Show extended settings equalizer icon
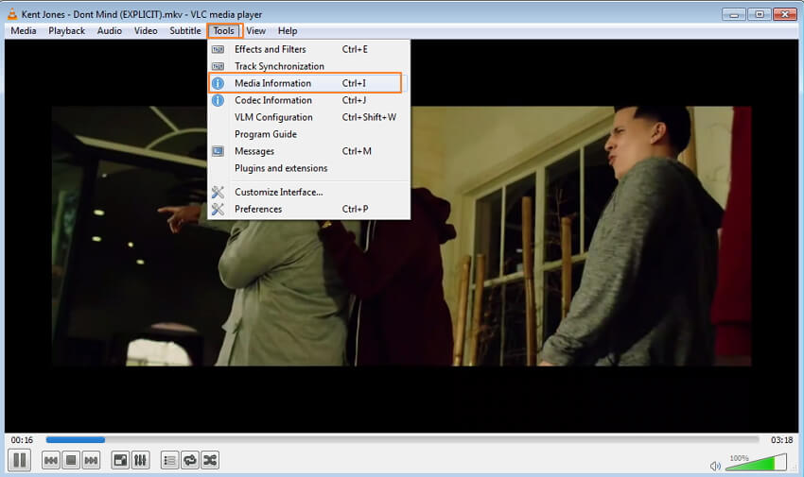The image size is (804, 477). tap(141, 461)
